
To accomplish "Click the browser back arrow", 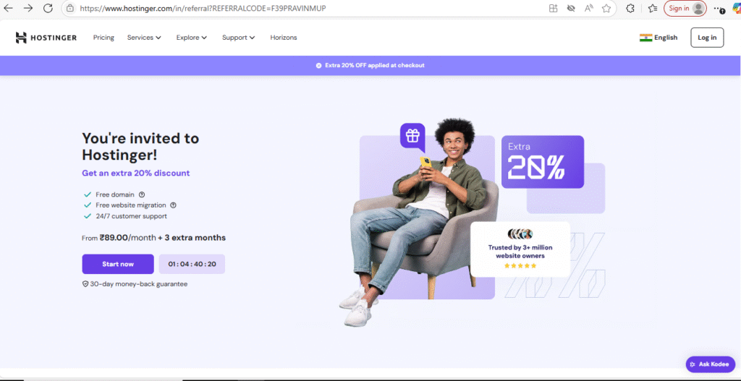I will pos(9,8).
